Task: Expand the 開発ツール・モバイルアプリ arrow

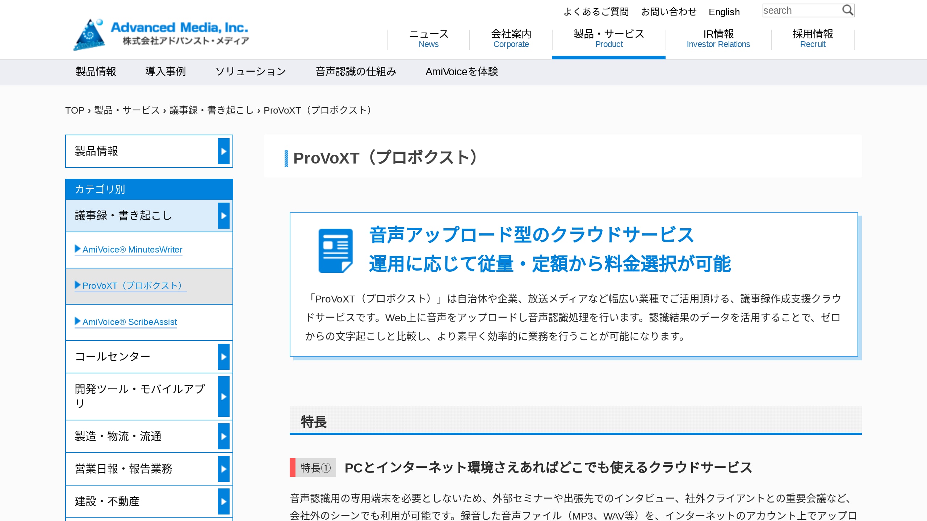Action: click(224, 397)
